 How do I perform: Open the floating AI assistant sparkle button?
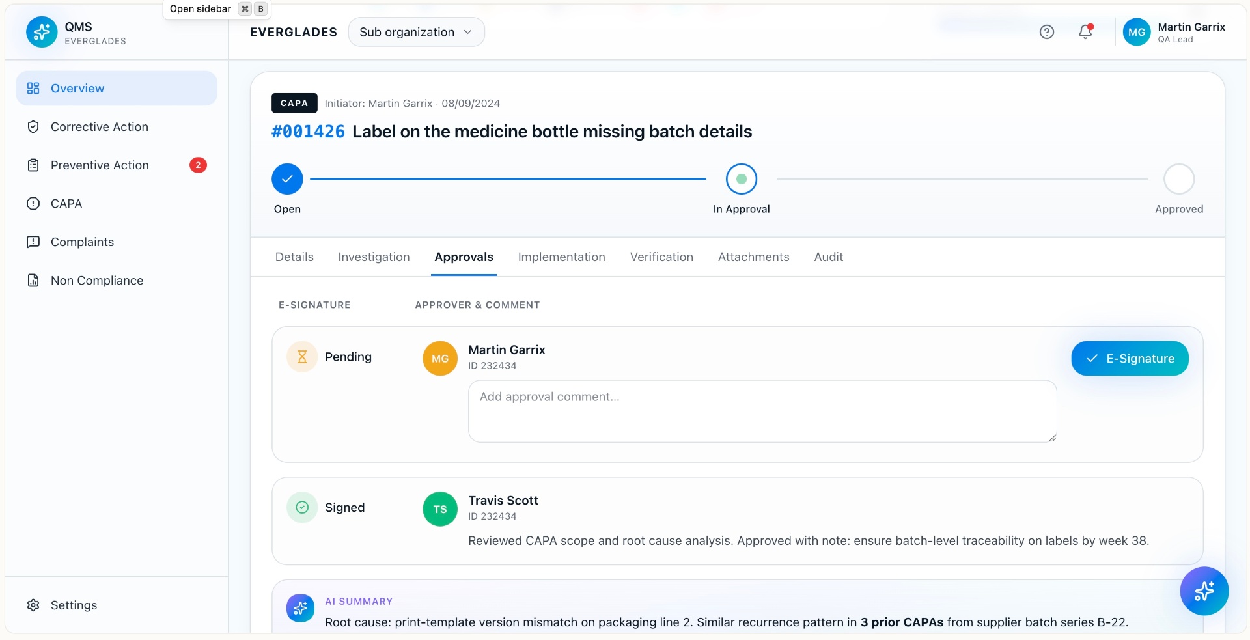(x=1204, y=591)
